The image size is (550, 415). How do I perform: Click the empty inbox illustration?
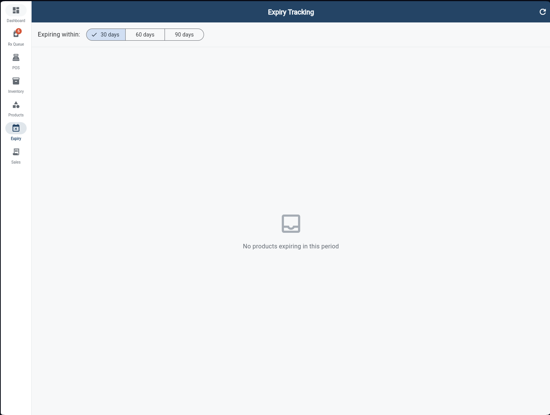290,224
